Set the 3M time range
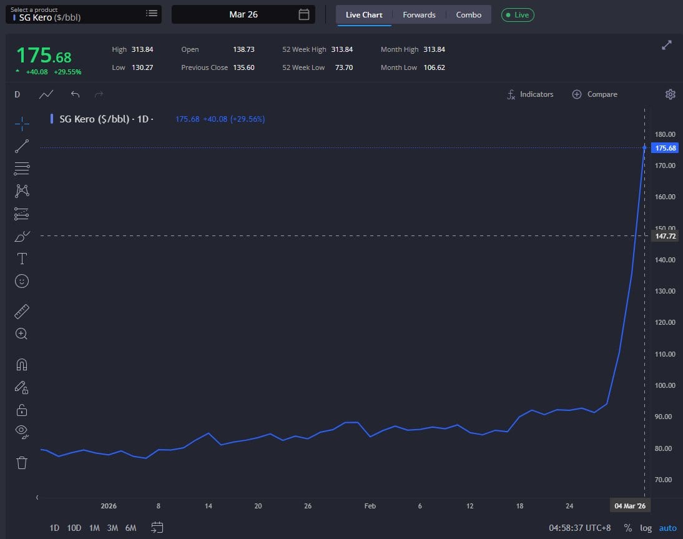This screenshot has height=539, width=683. pos(112,528)
